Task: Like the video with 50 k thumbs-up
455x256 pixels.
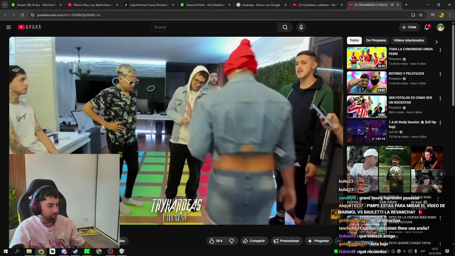Action: (x=215, y=241)
